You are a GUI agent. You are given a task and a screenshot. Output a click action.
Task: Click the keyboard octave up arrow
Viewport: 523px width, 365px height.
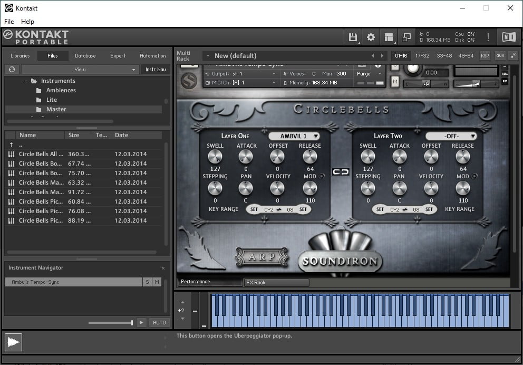click(182, 303)
